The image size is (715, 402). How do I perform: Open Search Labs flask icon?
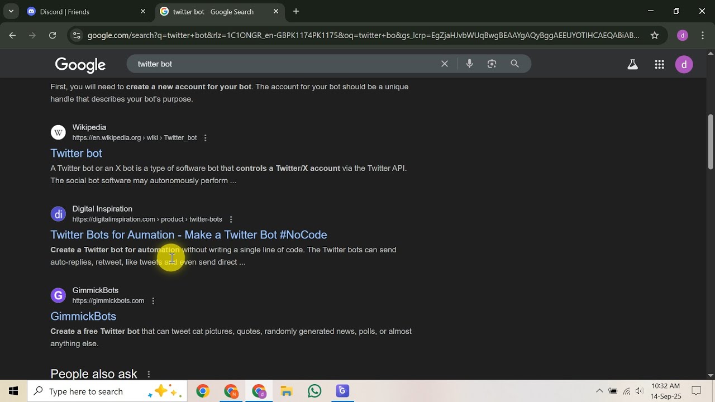(632, 64)
